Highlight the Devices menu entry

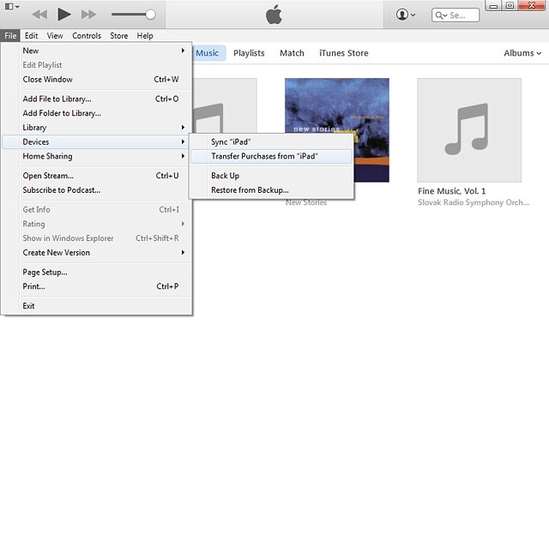[x=95, y=142]
